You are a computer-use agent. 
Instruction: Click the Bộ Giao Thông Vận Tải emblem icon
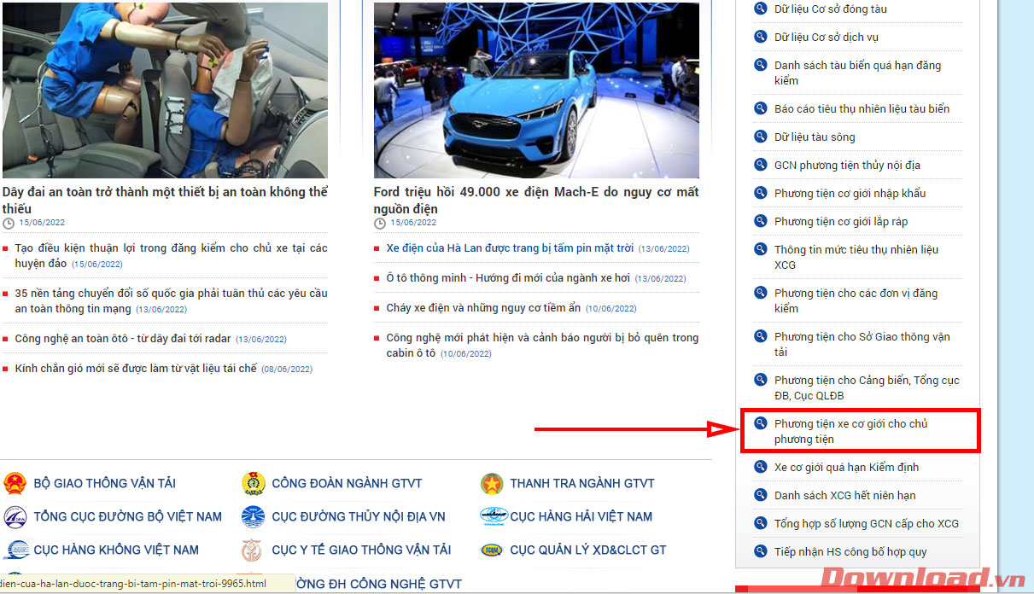15,484
